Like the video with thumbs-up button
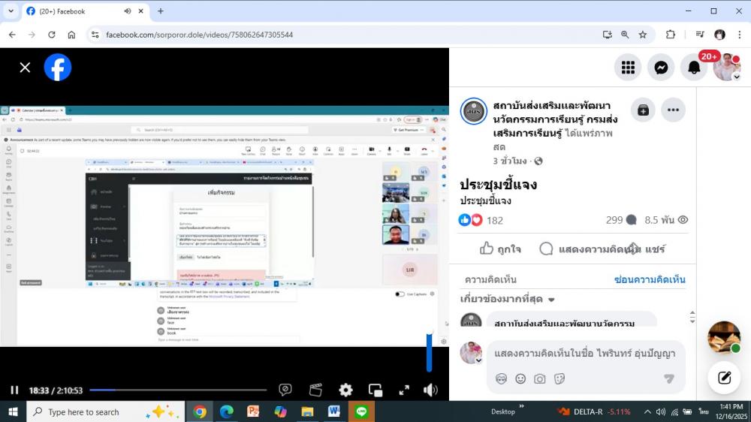This screenshot has height=422, width=751. pyautogui.click(x=499, y=249)
